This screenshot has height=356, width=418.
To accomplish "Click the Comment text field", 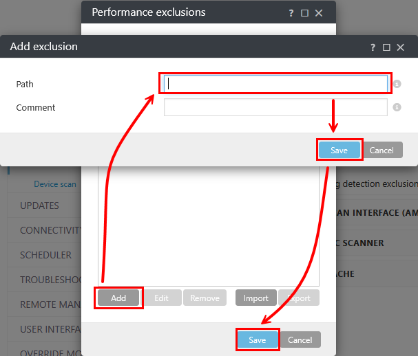I will 275,107.
